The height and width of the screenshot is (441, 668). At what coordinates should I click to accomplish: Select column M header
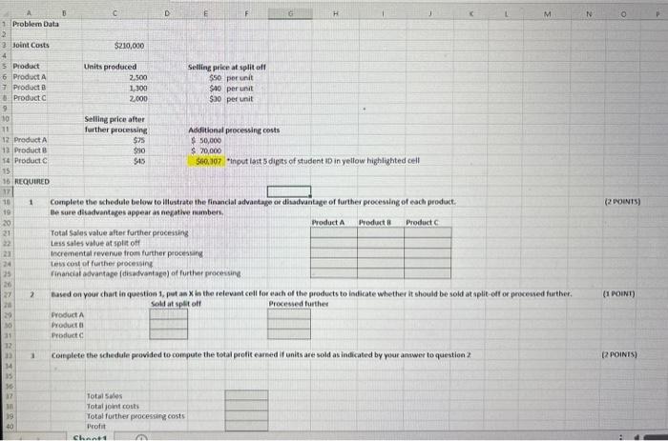point(547,14)
